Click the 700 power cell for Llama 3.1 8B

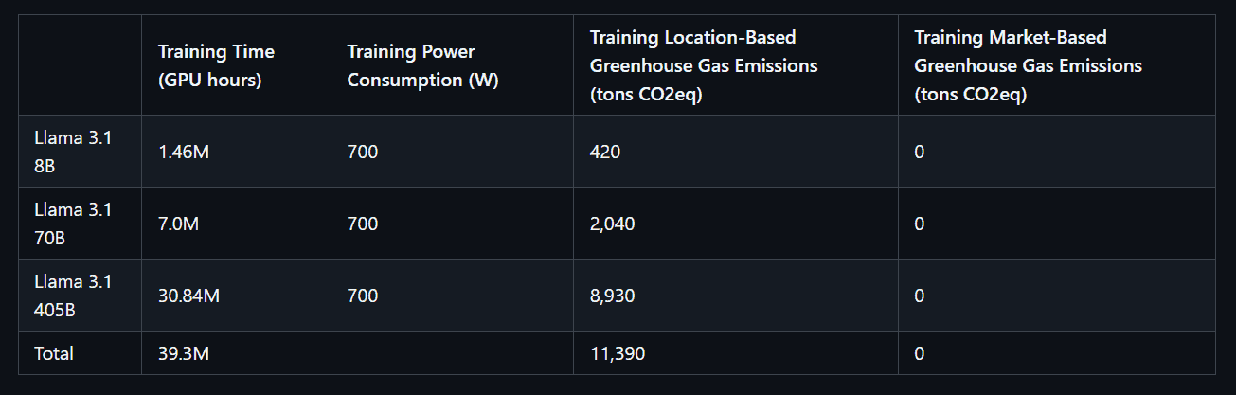pos(363,152)
